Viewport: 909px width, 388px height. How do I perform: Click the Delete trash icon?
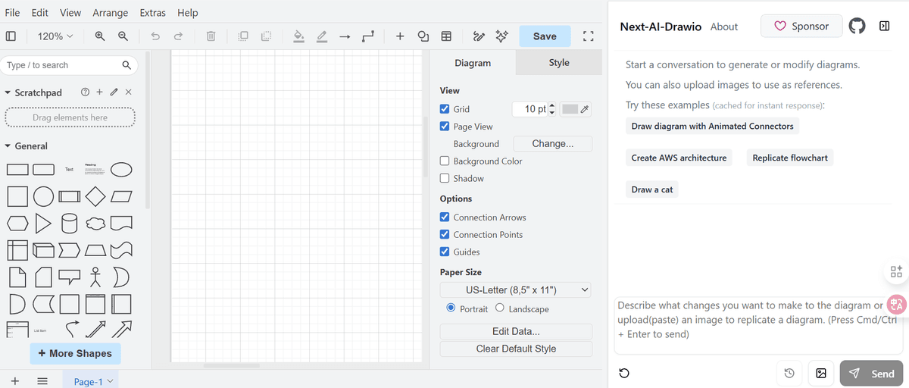211,36
